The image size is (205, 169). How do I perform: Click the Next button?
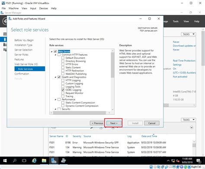(x=114, y=123)
